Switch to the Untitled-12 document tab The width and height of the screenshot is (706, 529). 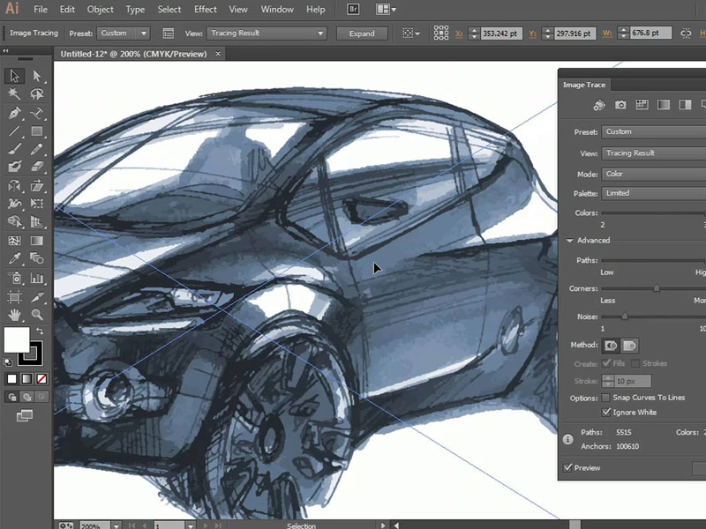[134, 54]
